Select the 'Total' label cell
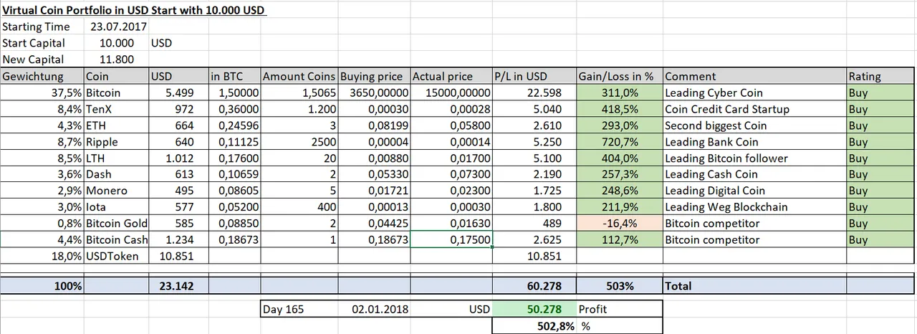 coord(754,285)
